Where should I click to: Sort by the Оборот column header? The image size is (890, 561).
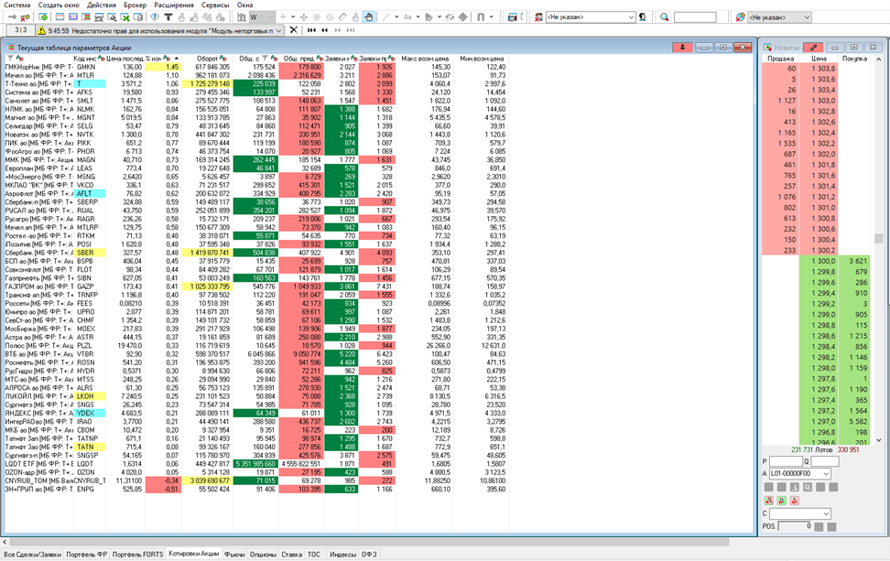click(208, 59)
